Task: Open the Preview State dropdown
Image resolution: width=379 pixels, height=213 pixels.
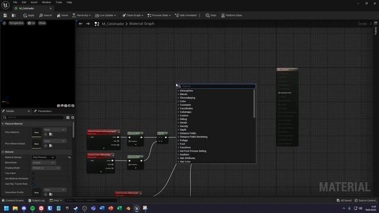Action: tap(159, 15)
